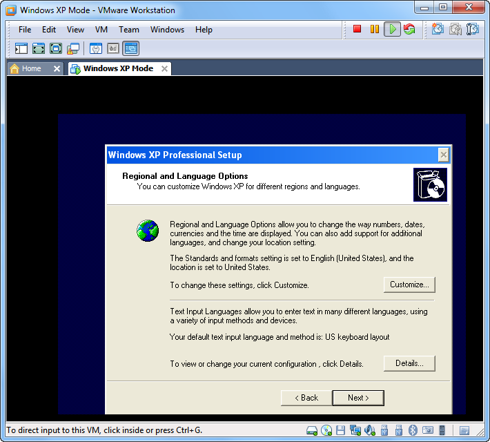Image resolution: width=490 pixels, height=442 pixels.
Task: Click the camera device status icon
Action: tap(427, 430)
